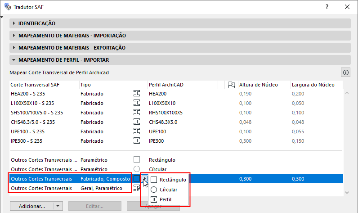Click the HEA200 ArchiCAD profile cell
This screenshot has height=213, width=358.
[158, 94]
